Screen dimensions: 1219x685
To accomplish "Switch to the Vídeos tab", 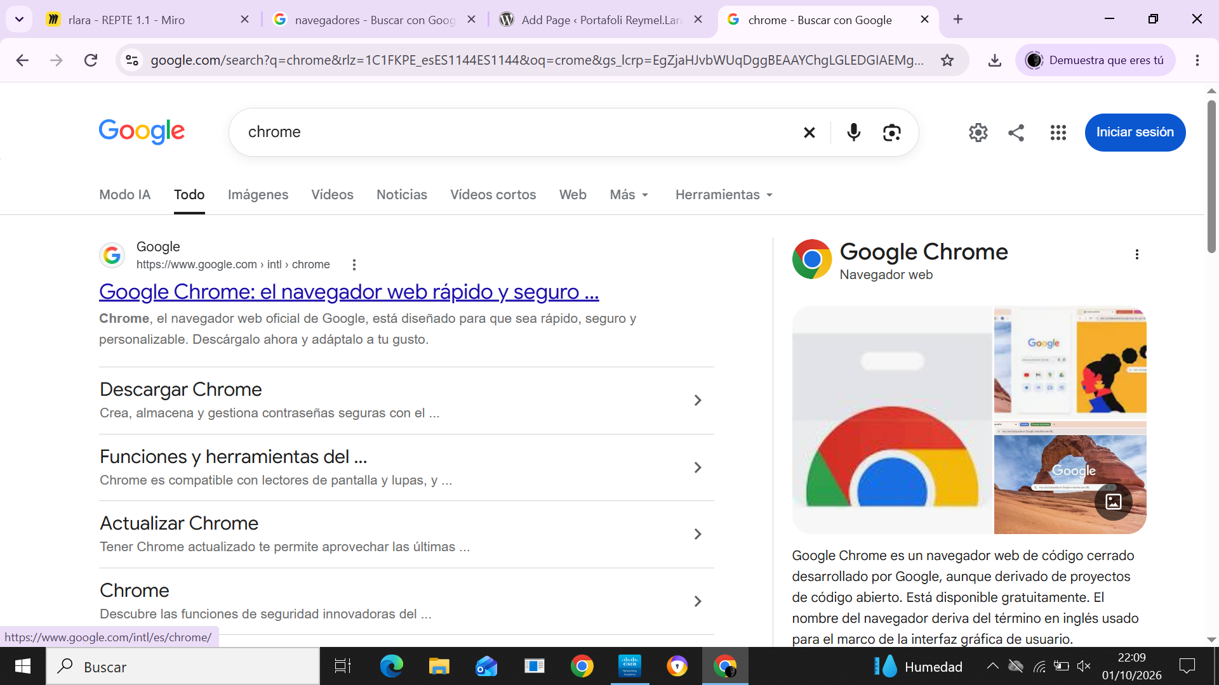I will click(332, 195).
